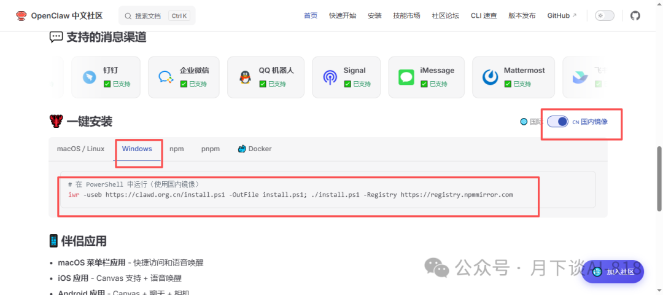Click the DingTalk 钉钉 channel icon
Screen dimensions: 663x295
click(x=89, y=77)
